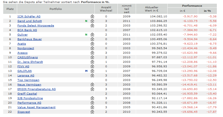This screenshot has height=117, width=223.
Task: Click the house icon beside Neue Vermögen
Action: click(x=92, y=85)
